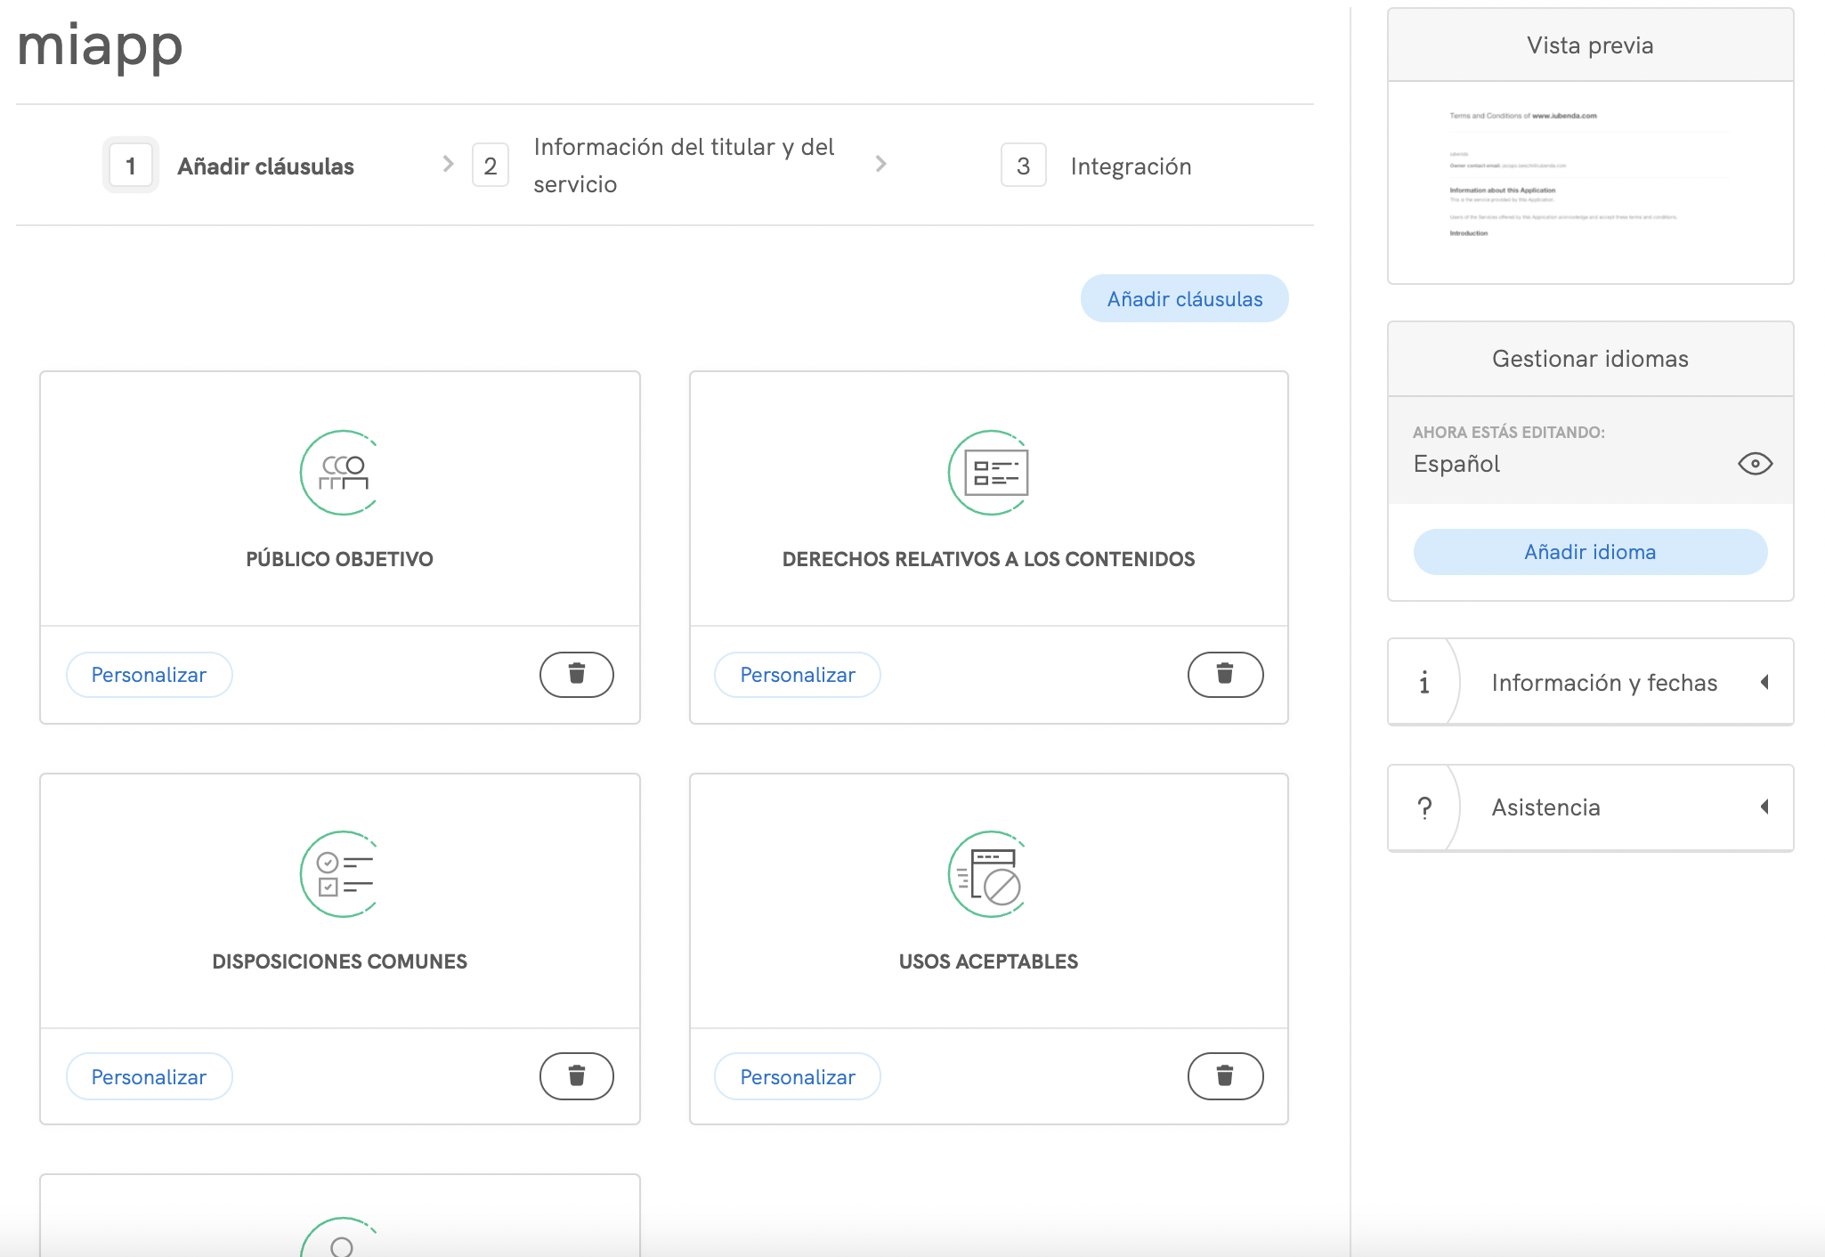Remove Disposiciones Comunes clause with trash button
Screen dimensions: 1825x1257
pyautogui.click(x=576, y=1076)
